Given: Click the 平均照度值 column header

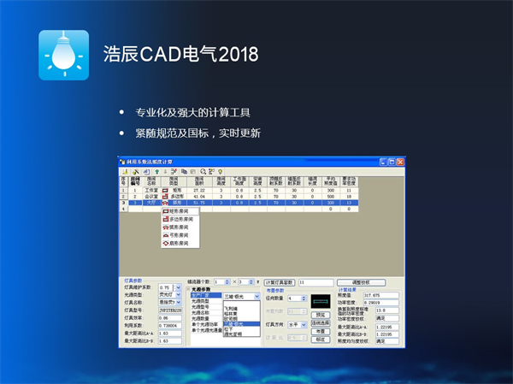Looking at the screenshot, I should tap(331, 181).
